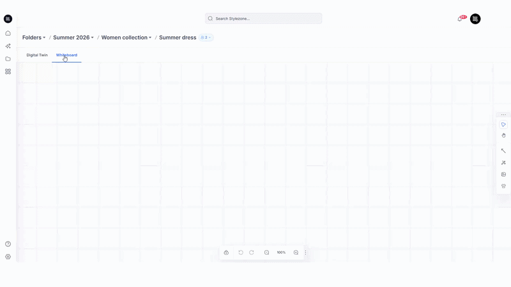Switch to the Digital Twin tab
511x287 pixels.
point(37,55)
